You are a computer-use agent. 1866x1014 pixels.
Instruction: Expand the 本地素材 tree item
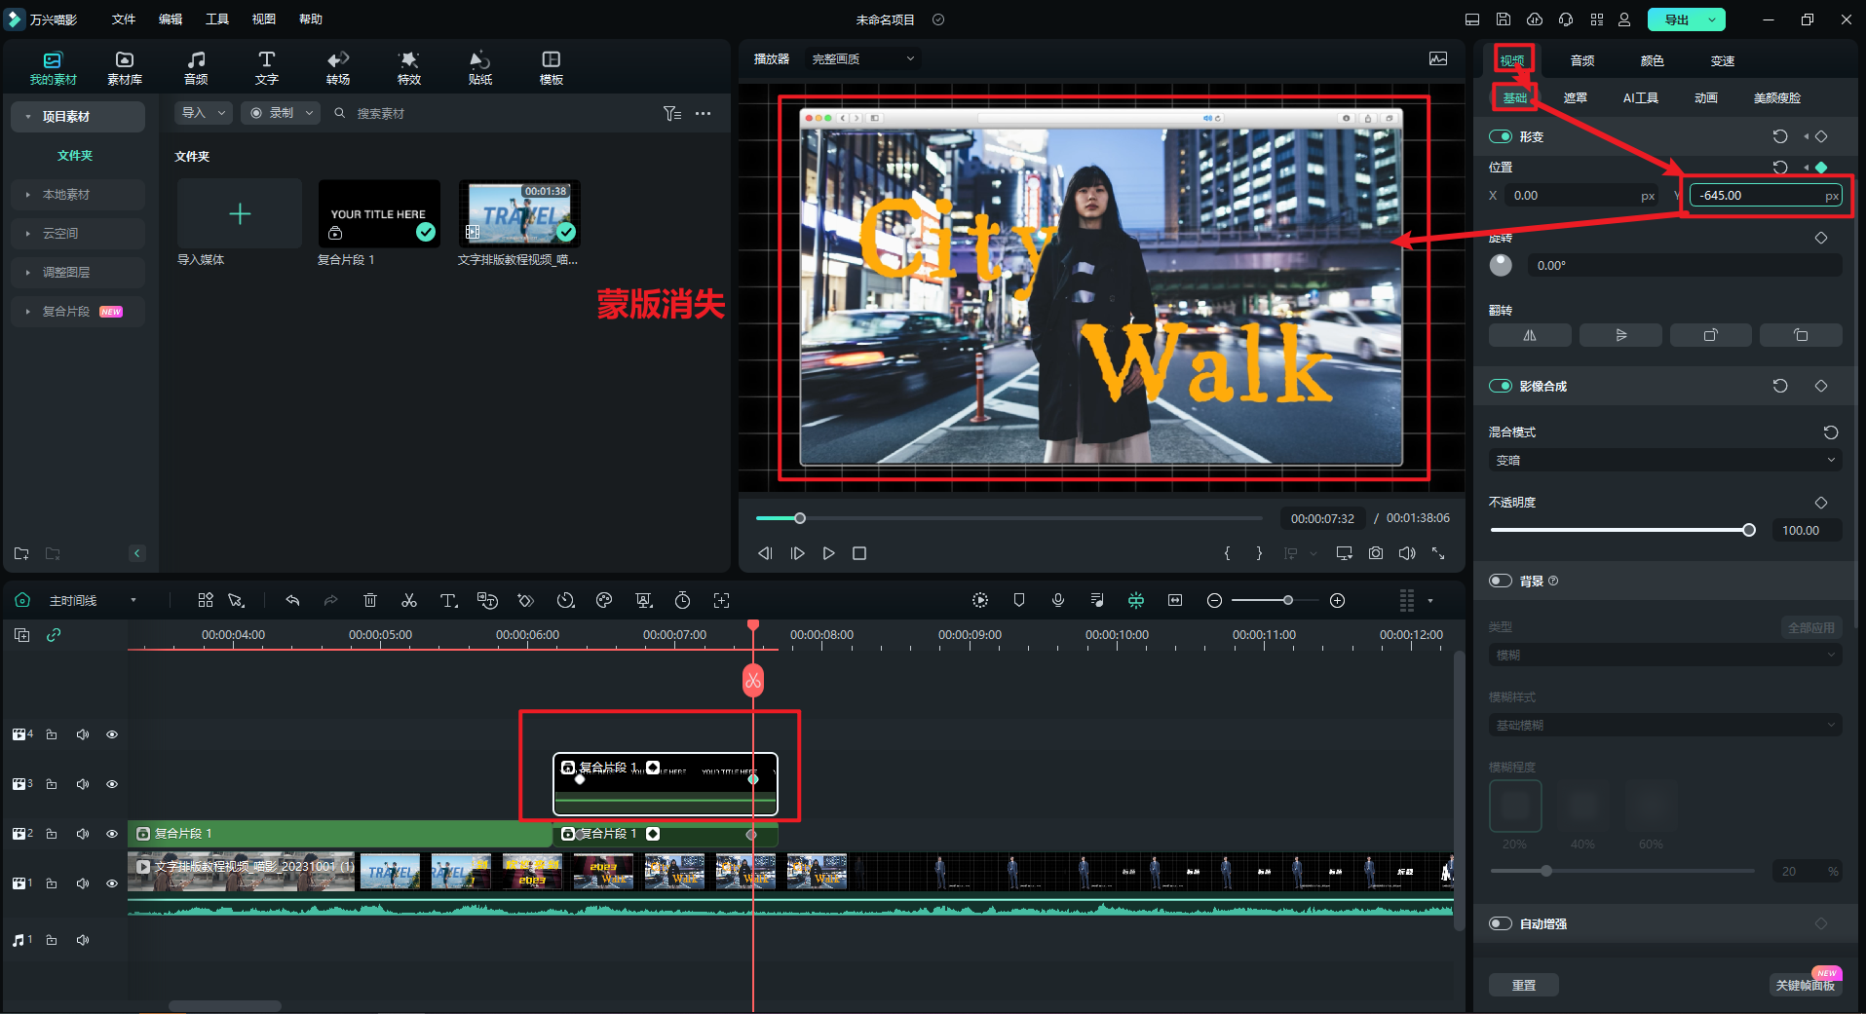coord(65,195)
